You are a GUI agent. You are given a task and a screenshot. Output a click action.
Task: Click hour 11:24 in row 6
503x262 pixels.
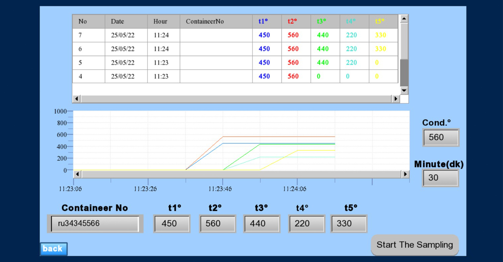tap(164, 49)
